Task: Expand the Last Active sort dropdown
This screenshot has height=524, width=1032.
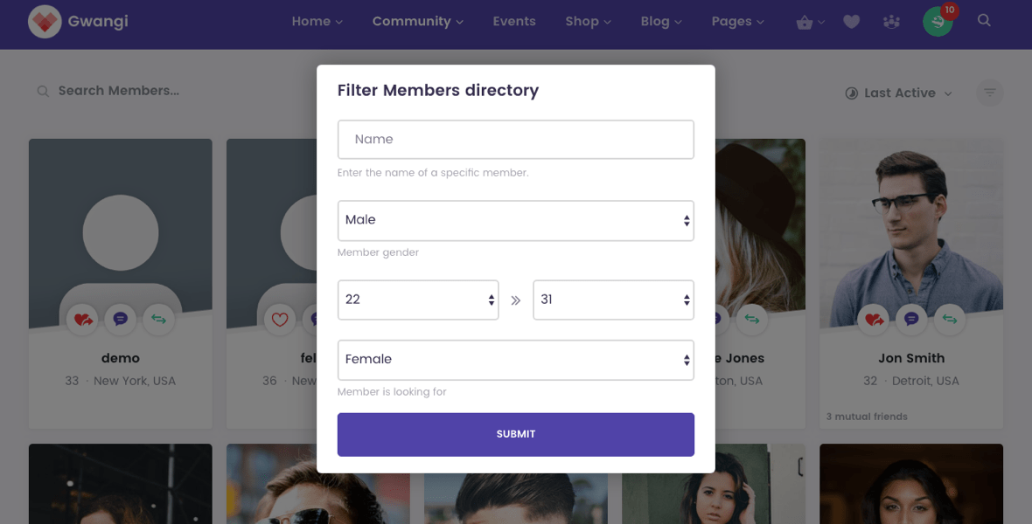Action: click(x=899, y=93)
